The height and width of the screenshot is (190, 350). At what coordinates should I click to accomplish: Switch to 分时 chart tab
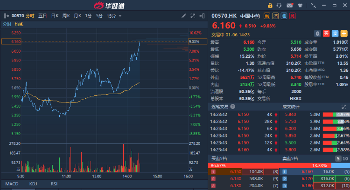30,16
